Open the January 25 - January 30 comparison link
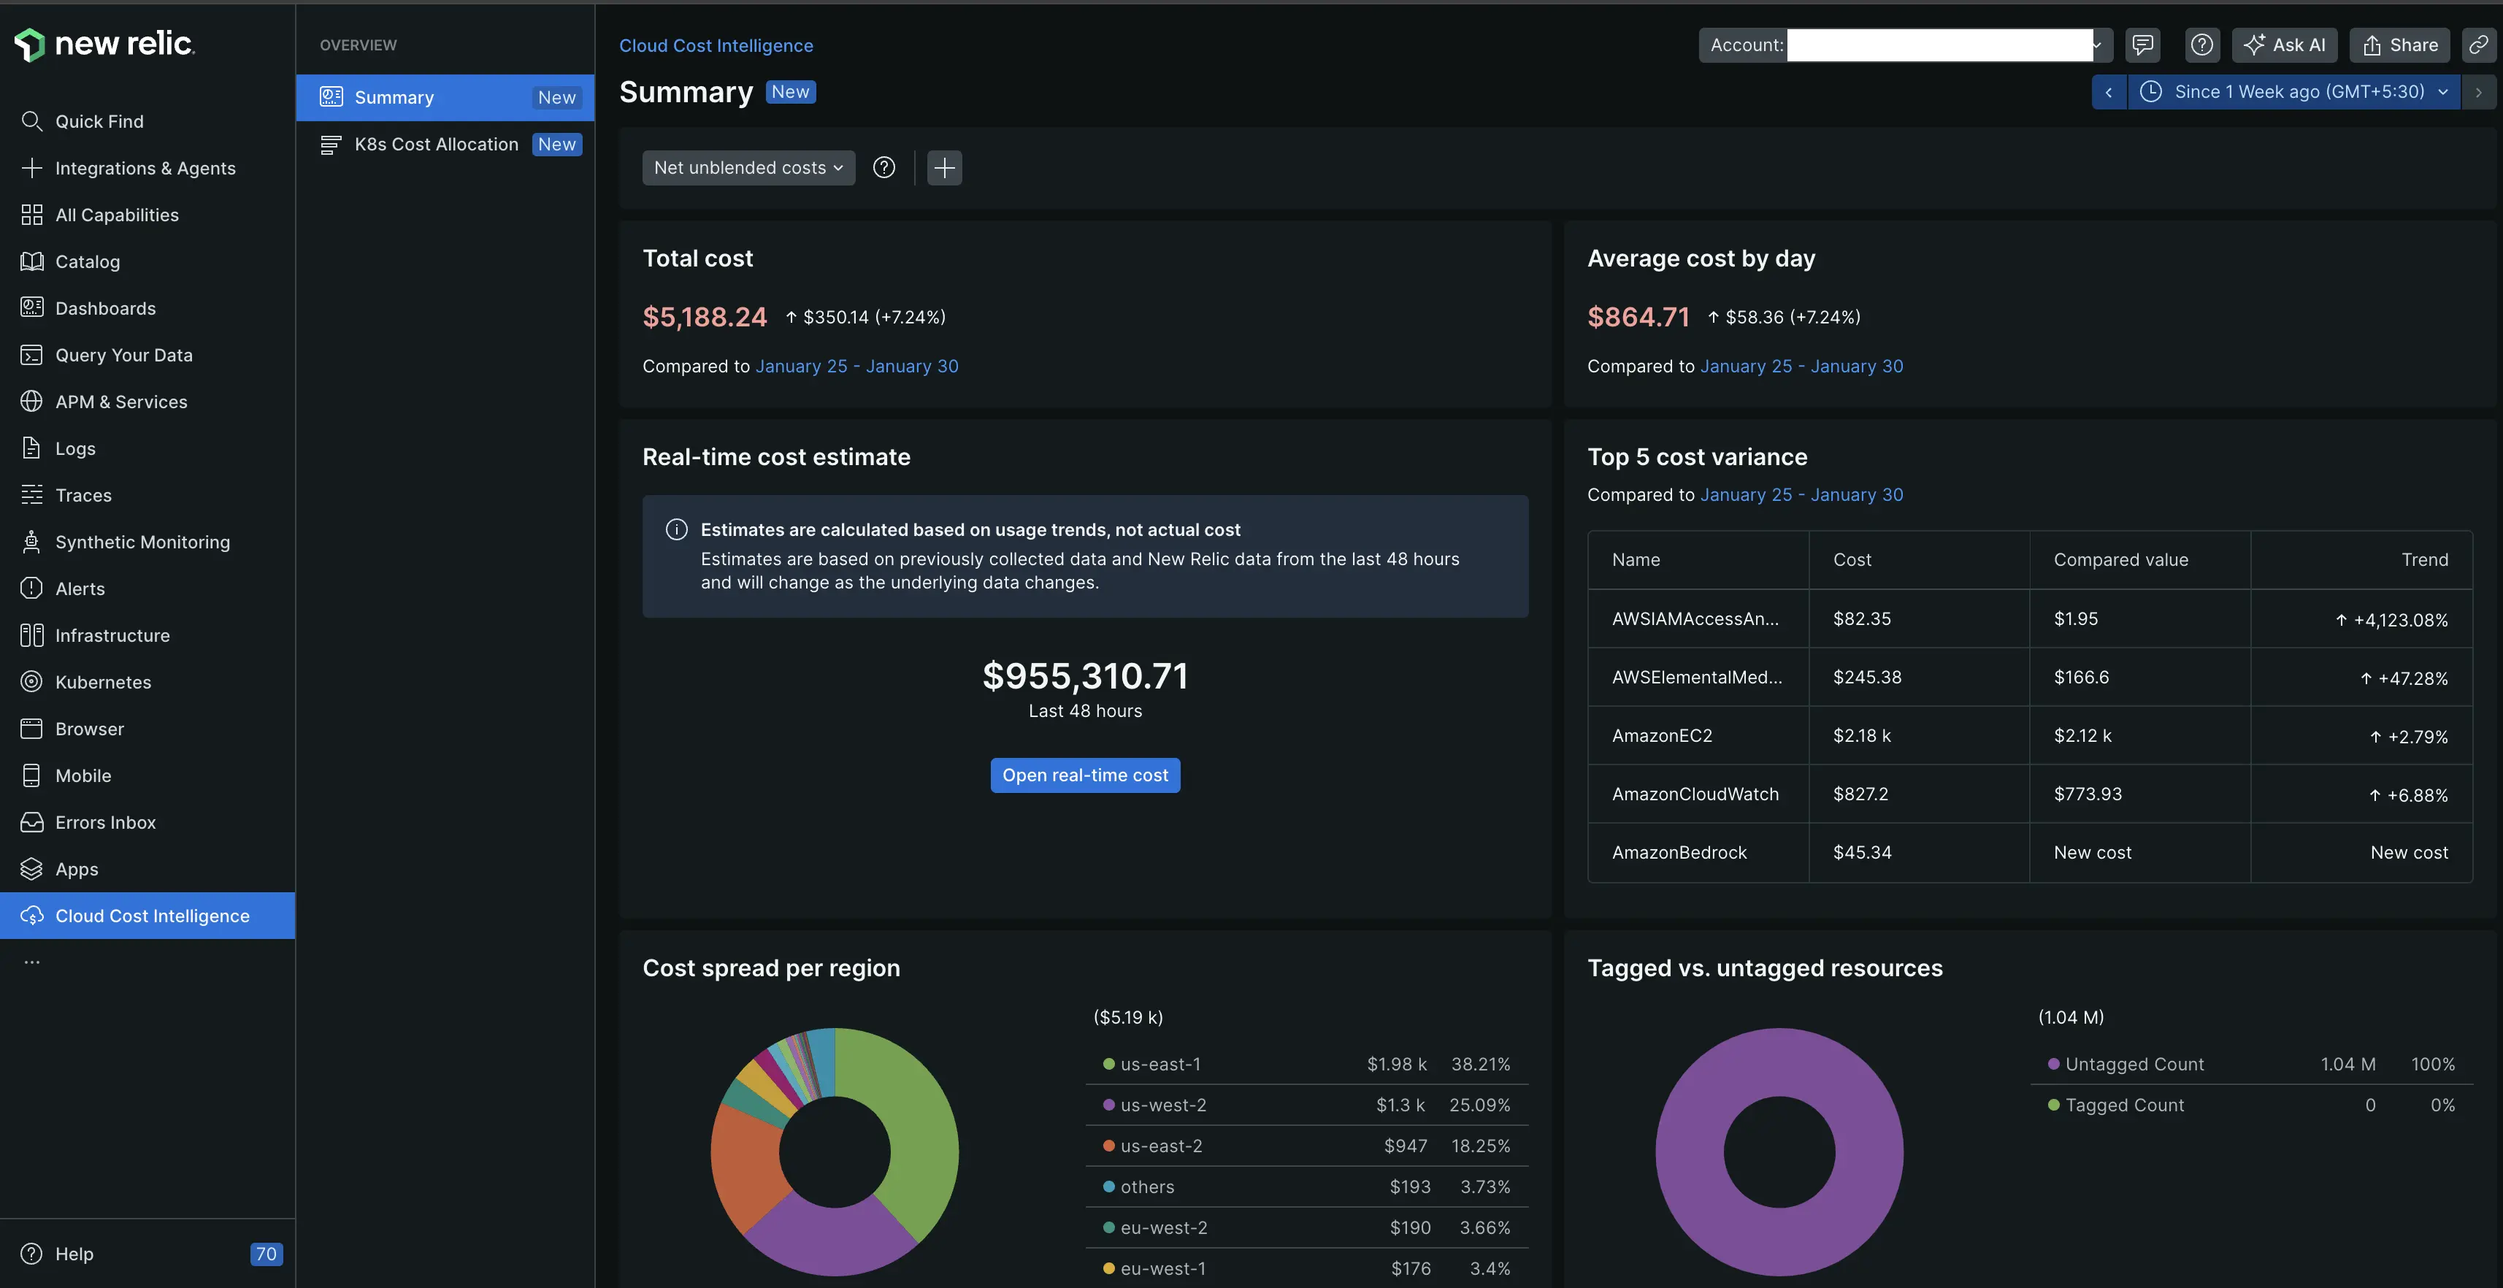The image size is (2503, 1288). (857, 367)
